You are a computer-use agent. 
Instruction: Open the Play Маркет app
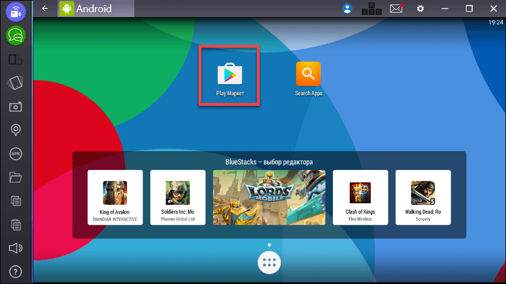[229, 76]
